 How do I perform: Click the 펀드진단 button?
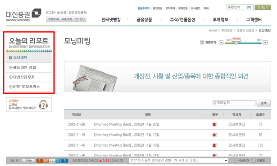[x=80, y=19]
